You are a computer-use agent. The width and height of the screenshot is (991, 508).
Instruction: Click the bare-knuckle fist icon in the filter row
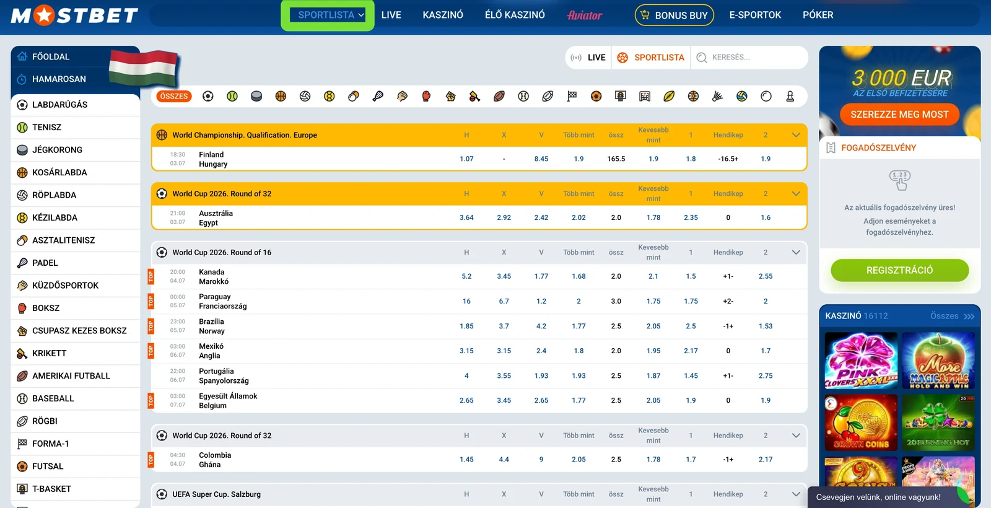pos(451,96)
